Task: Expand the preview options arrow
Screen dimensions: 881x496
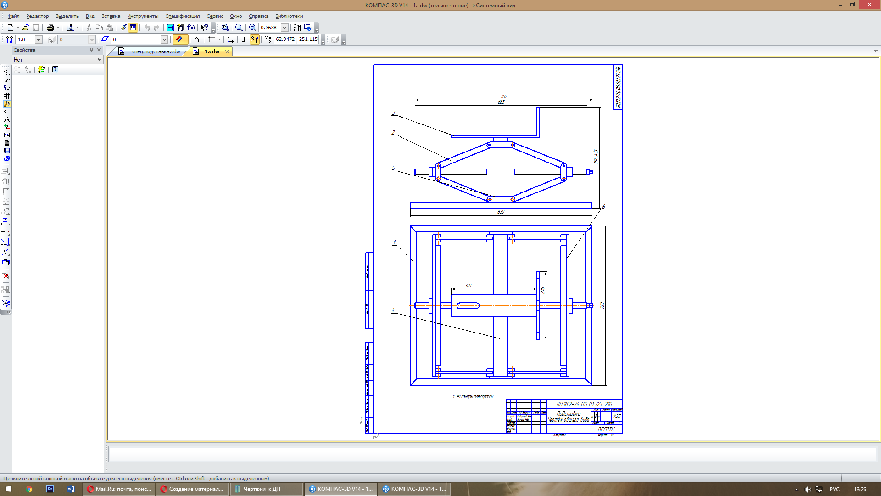Action: (78, 28)
